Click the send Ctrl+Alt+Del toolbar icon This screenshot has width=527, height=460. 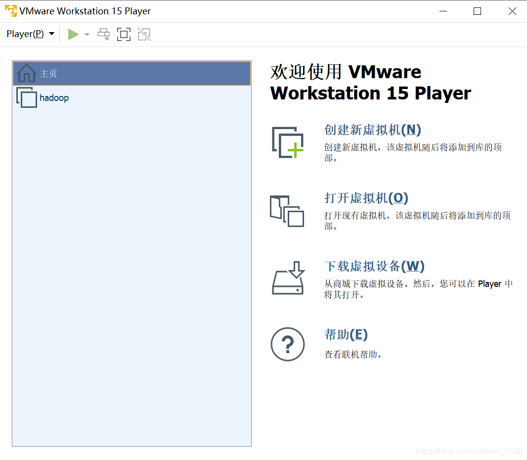click(x=103, y=34)
